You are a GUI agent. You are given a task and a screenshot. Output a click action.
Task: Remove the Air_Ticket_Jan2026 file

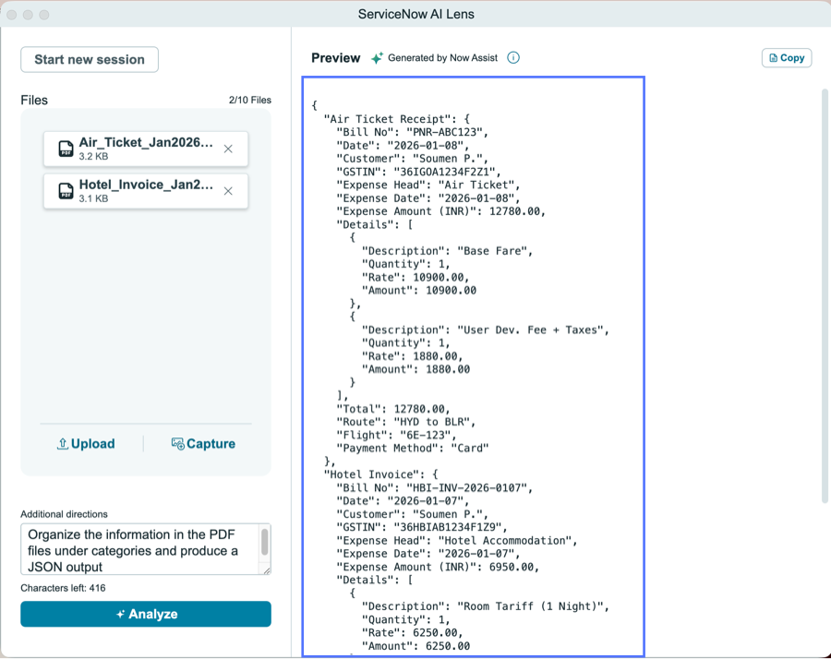228,149
